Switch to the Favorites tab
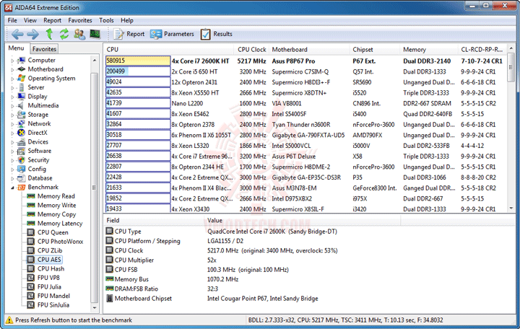The width and height of the screenshot is (520, 329). click(44, 49)
